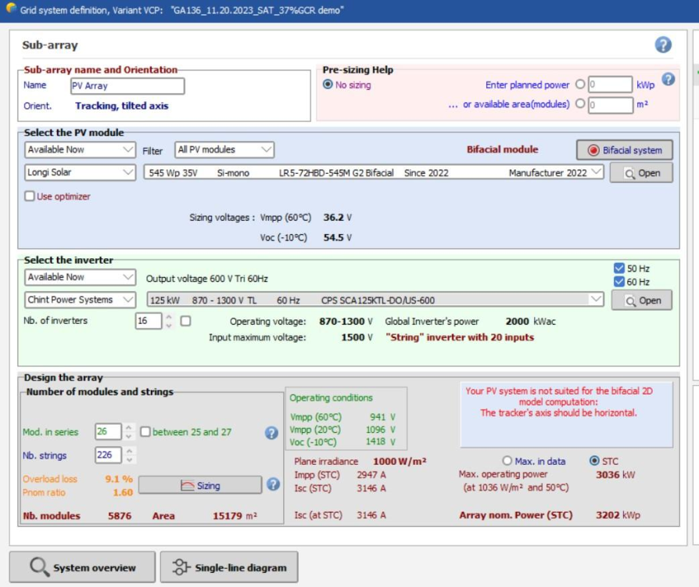The height and width of the screenshot is (587, 699).
Task: Select the Max. in data radio button
Action: tap(507, 461)
